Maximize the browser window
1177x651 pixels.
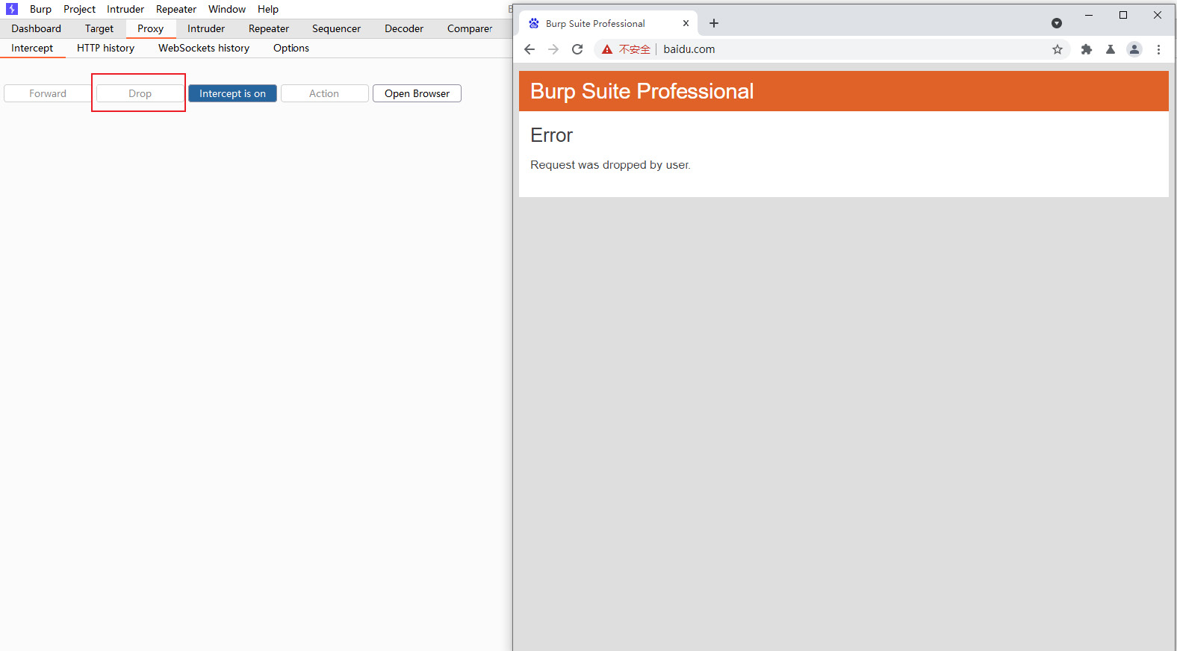1123,15
